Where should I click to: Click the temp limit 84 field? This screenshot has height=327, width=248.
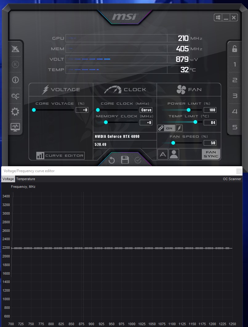(210, 123)
